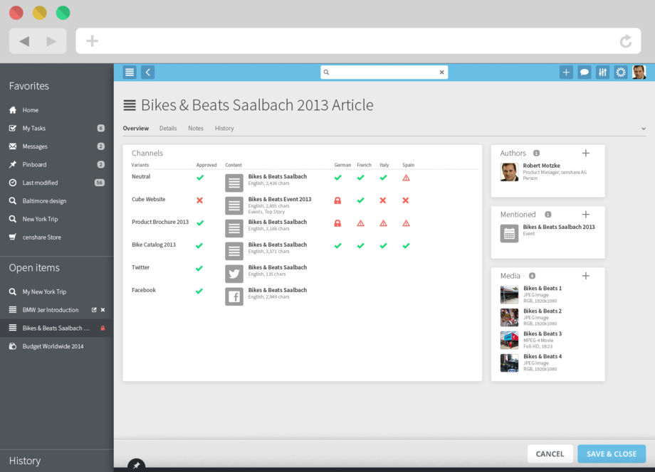Click the lock icon on Bikes & Beats Event 2013

pos(338,200)
